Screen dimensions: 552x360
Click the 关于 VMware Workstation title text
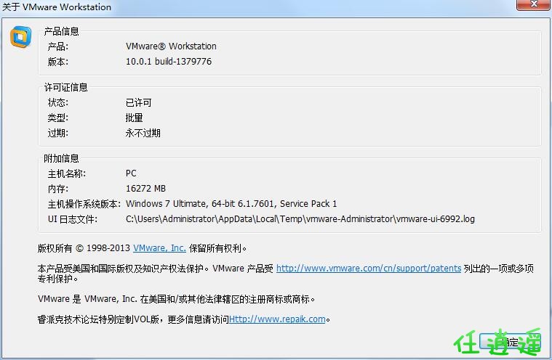(57, 7)
